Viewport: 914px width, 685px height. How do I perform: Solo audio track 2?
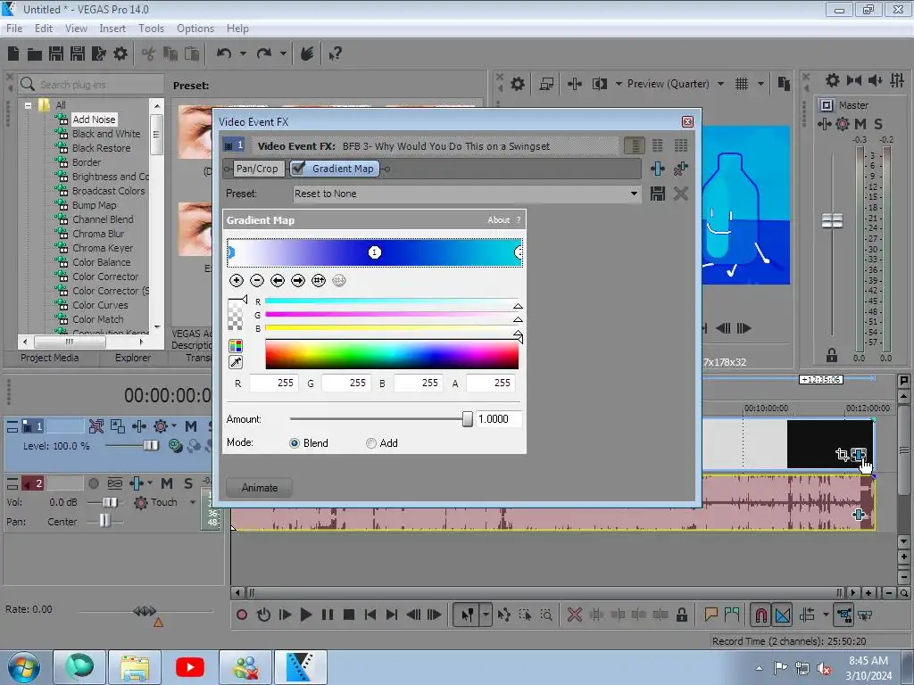coord(188,483)
